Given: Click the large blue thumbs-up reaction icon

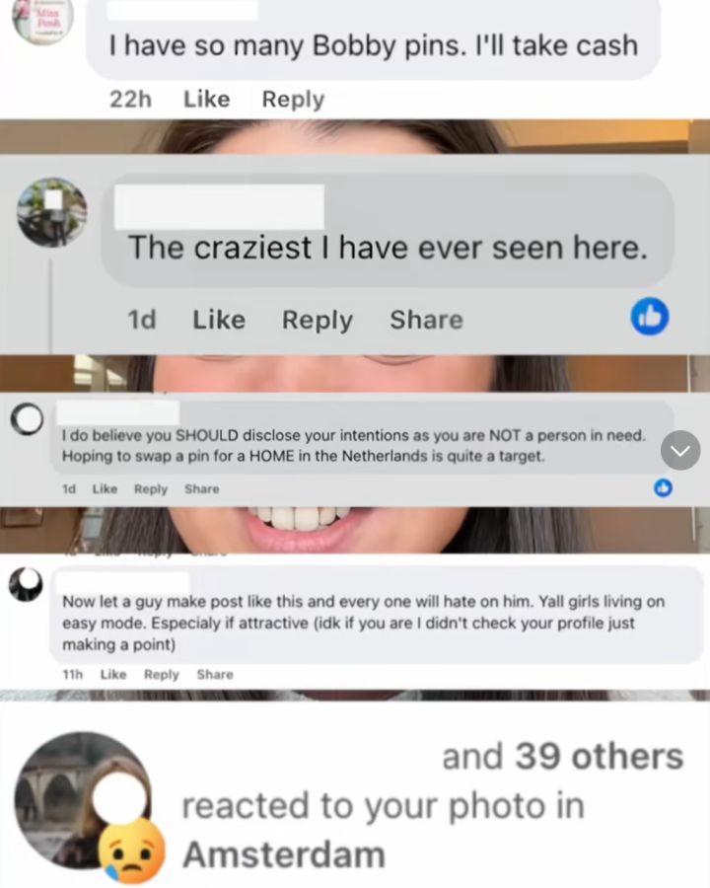Looking at the screenshot, I should point(650,317).
